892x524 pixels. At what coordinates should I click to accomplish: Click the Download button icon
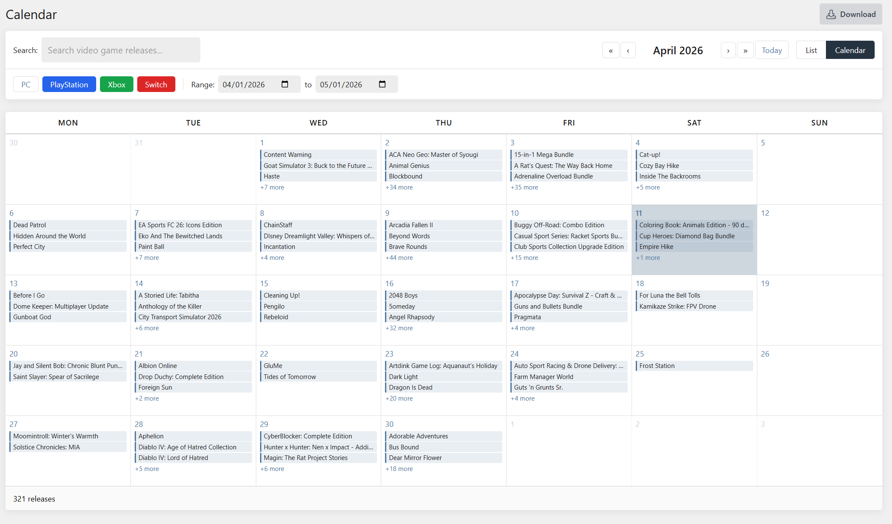click(x=831, y=14)
